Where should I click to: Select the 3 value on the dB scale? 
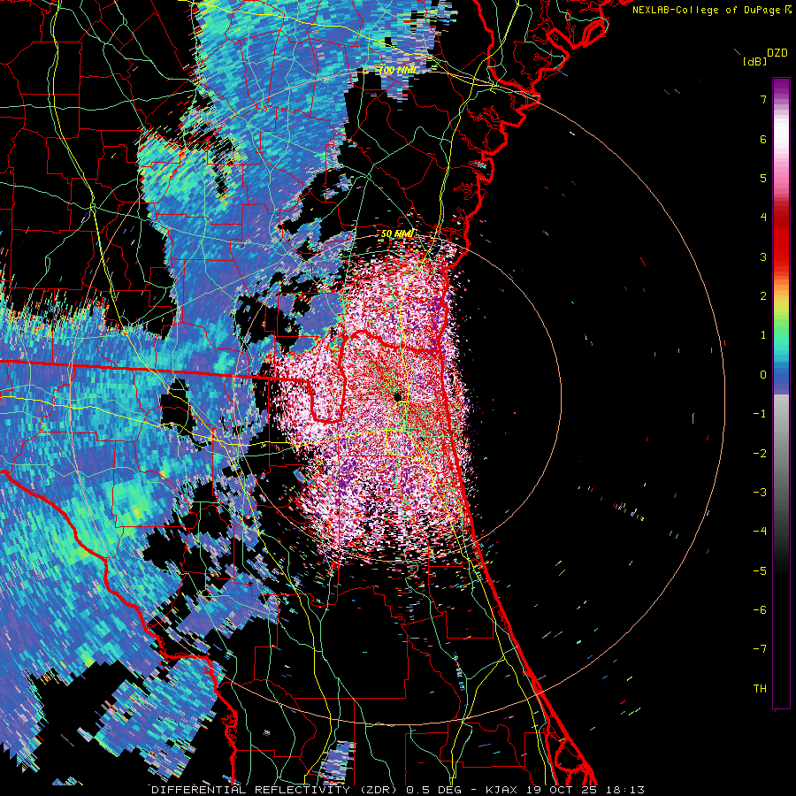click(763, 256)
